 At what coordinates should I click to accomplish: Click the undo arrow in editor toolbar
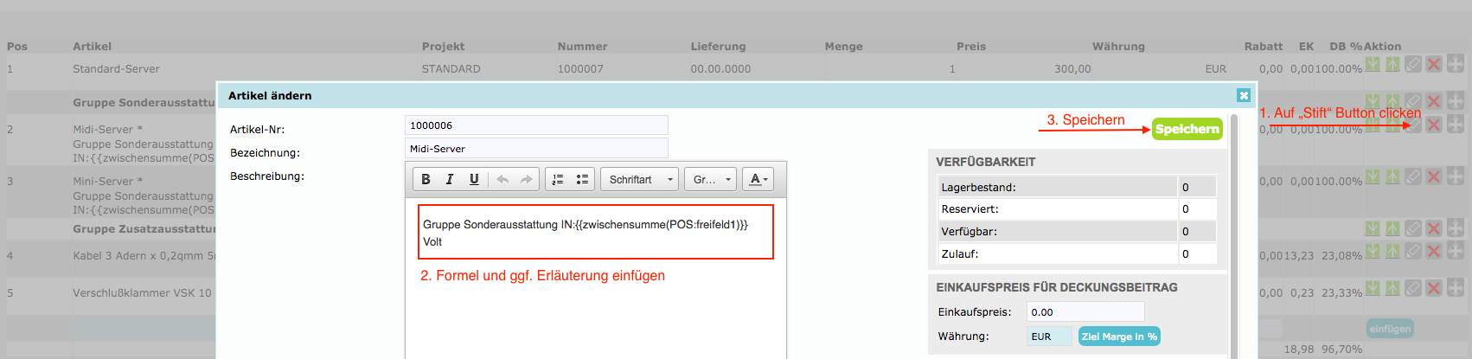tap(502, 179)
